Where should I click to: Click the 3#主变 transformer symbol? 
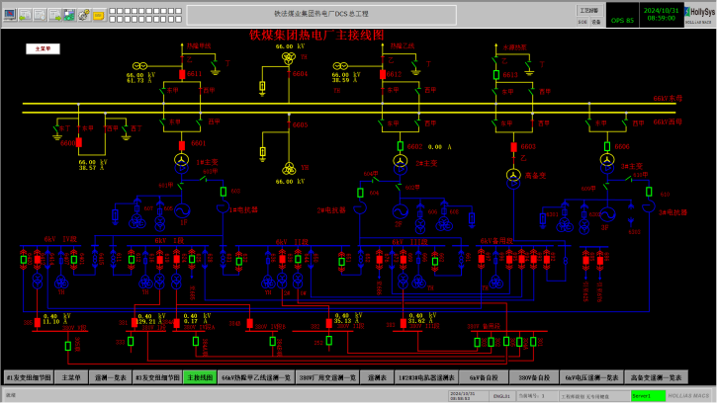[x=608, y=160]
